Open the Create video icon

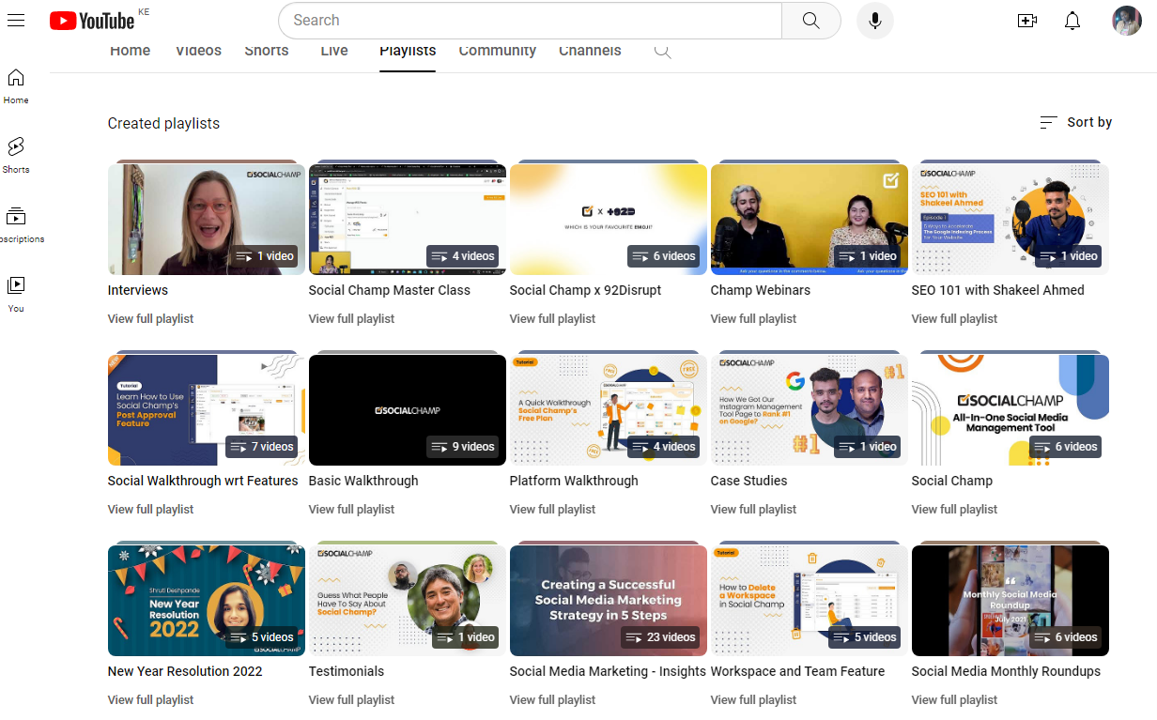pos(1027,20)
